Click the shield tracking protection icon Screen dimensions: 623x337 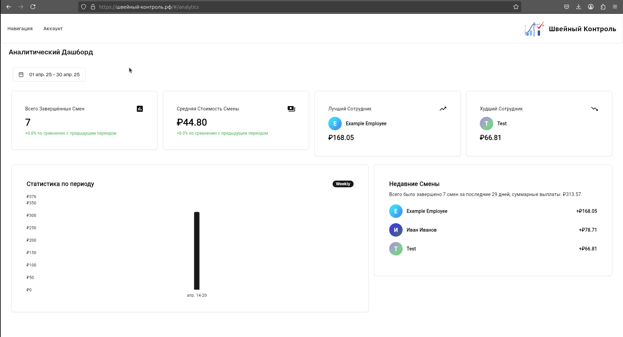click(84, 7)
